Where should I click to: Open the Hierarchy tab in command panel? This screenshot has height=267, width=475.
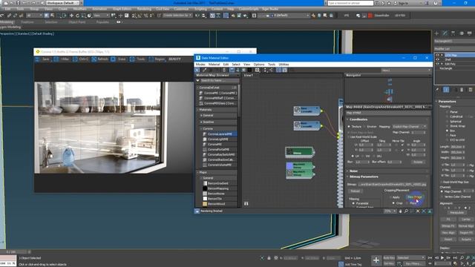click(x=453, y=33)
